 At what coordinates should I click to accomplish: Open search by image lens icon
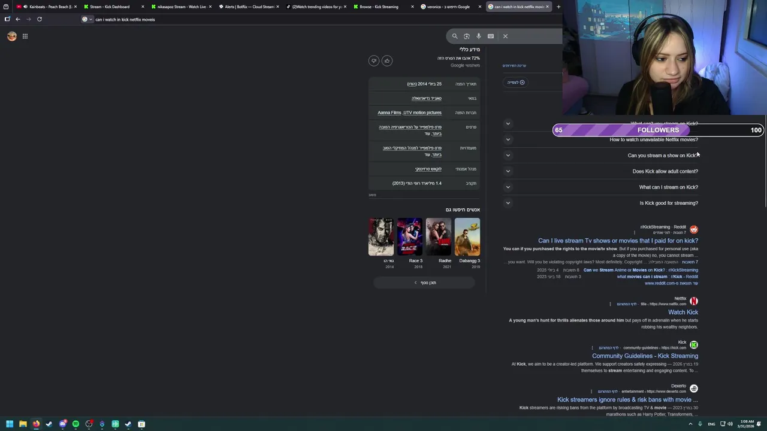(467, 37)
